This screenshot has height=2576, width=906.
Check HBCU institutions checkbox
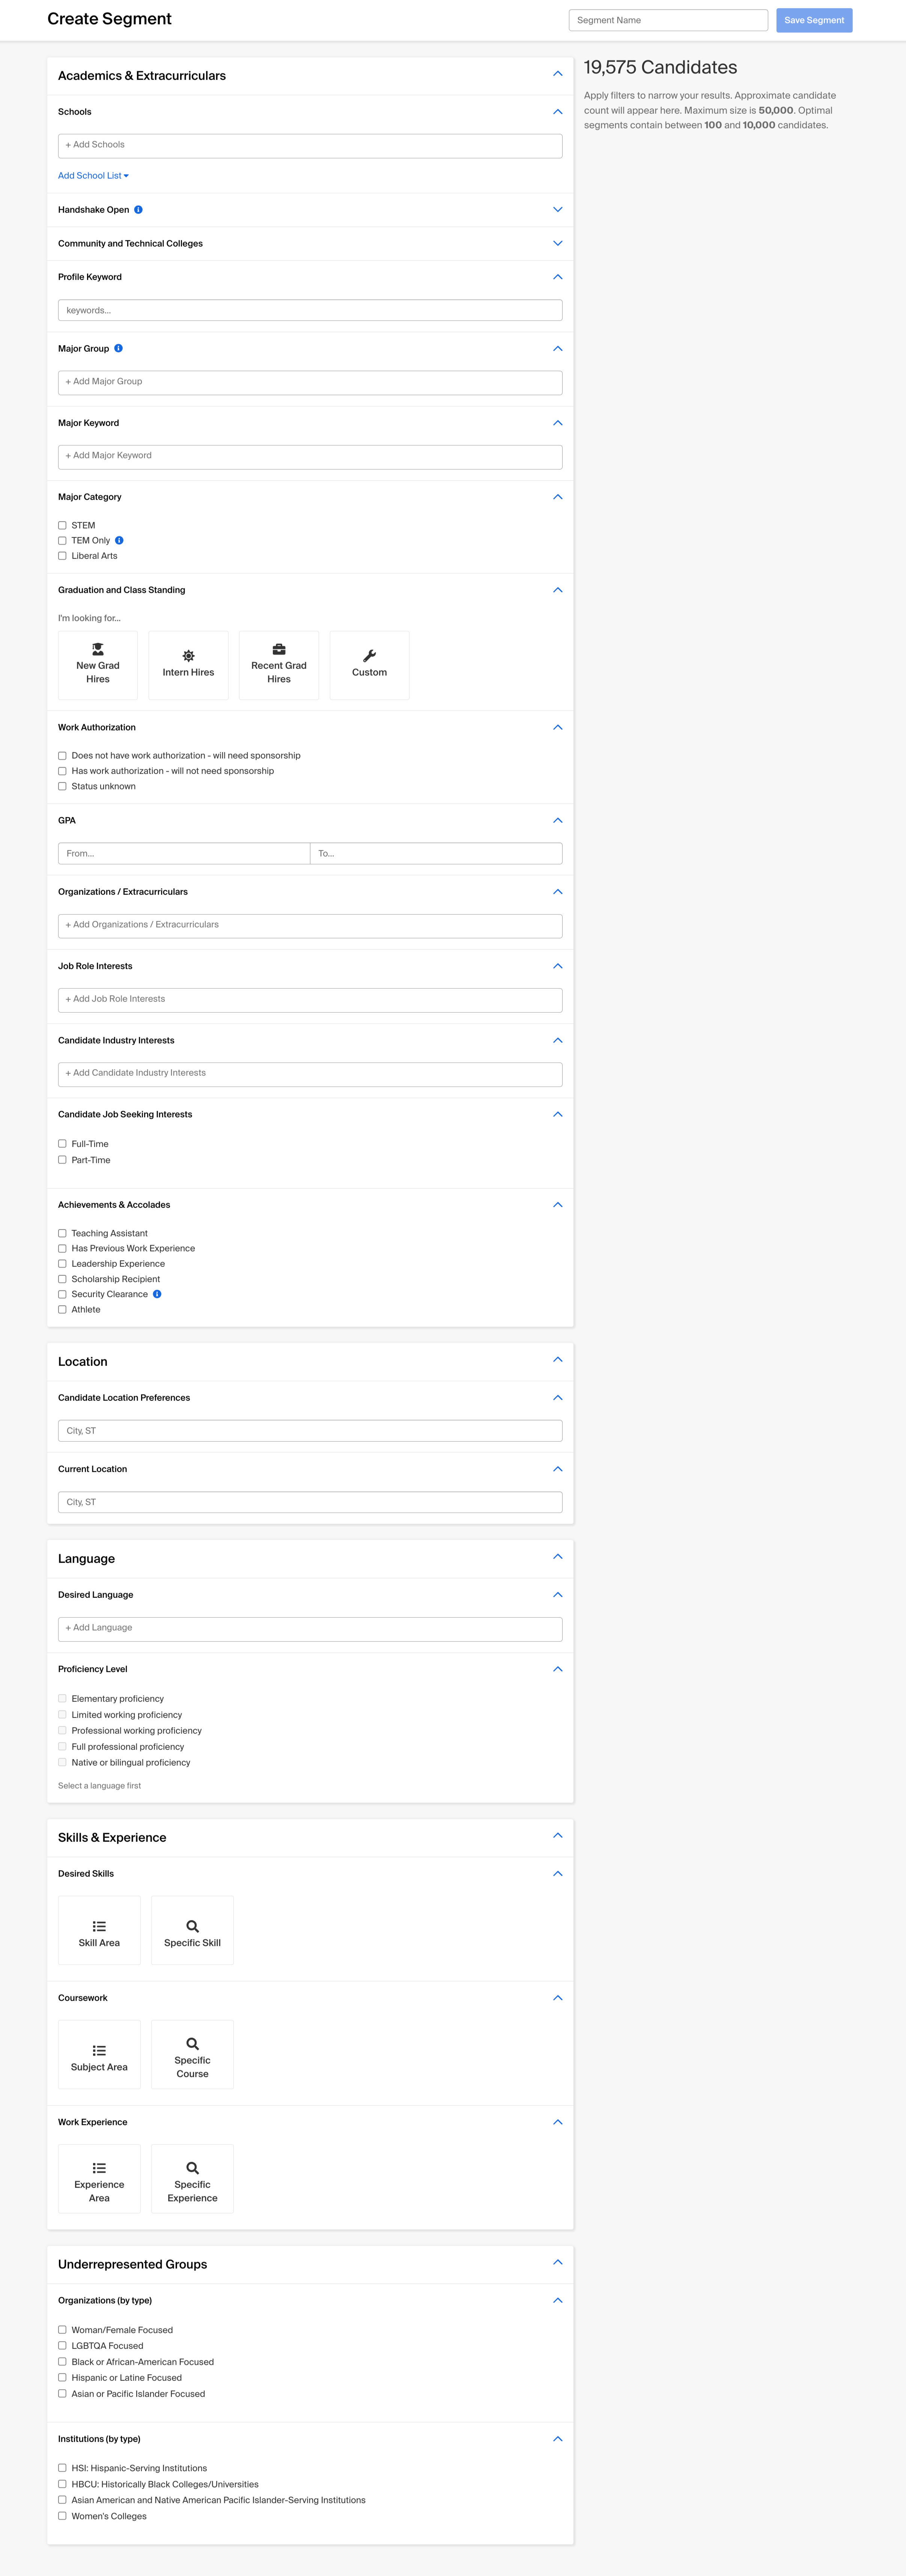62,2484
